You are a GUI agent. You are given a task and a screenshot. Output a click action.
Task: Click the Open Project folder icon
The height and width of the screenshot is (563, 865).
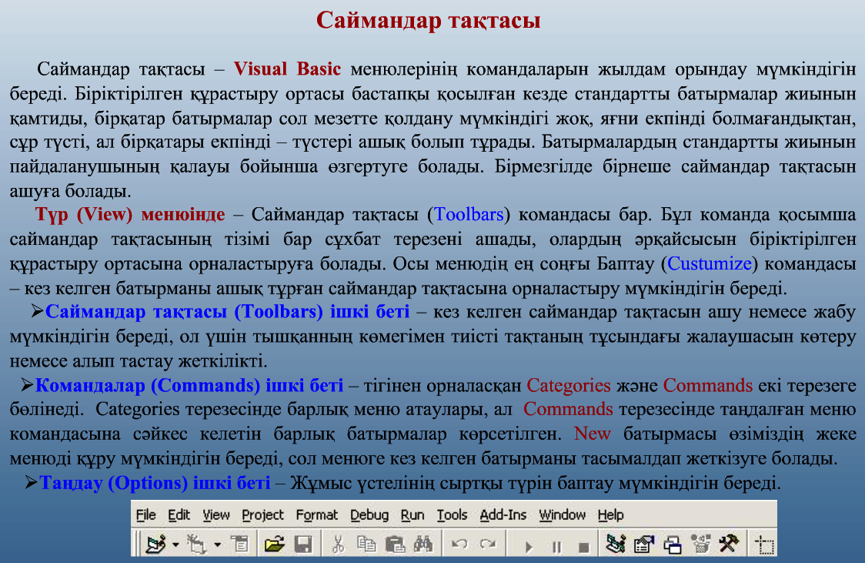tap(274, 545)
